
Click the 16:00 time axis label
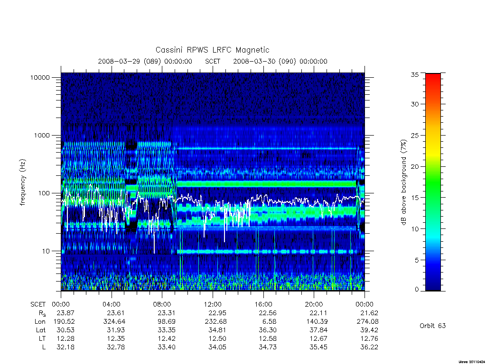[x=263, y=304]
